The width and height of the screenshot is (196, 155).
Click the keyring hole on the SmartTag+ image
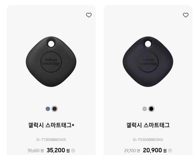click(51, 44)
